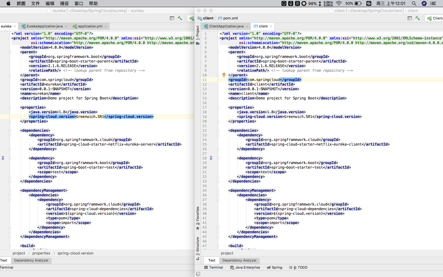Collapse the build block at line 47
443x277 pixels.
pyautogui.click(x=218, y=246)
